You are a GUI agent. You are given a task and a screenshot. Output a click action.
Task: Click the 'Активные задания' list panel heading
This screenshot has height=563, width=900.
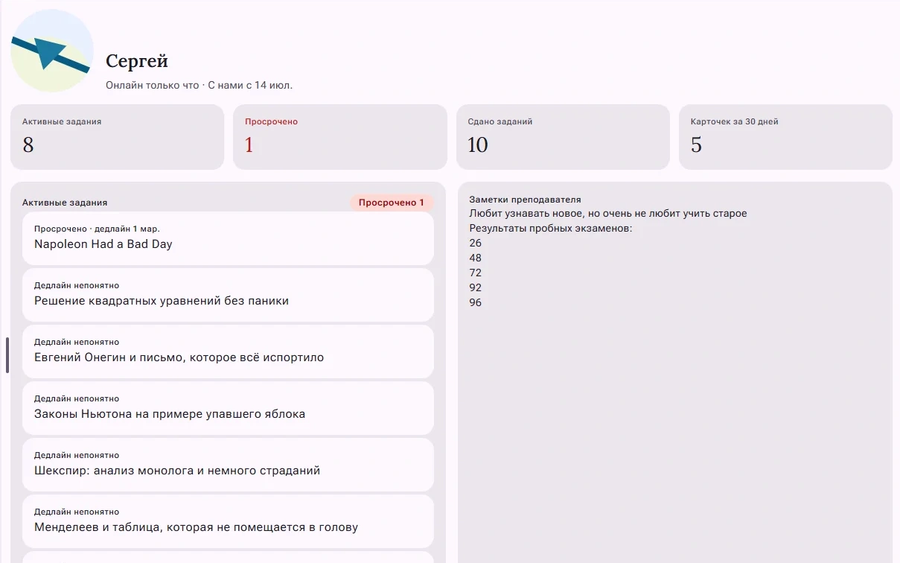point(65,203)
